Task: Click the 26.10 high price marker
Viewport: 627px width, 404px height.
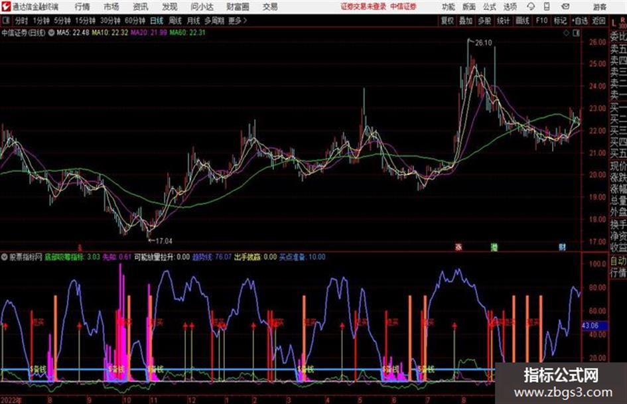Action: (x=483, y=43)
